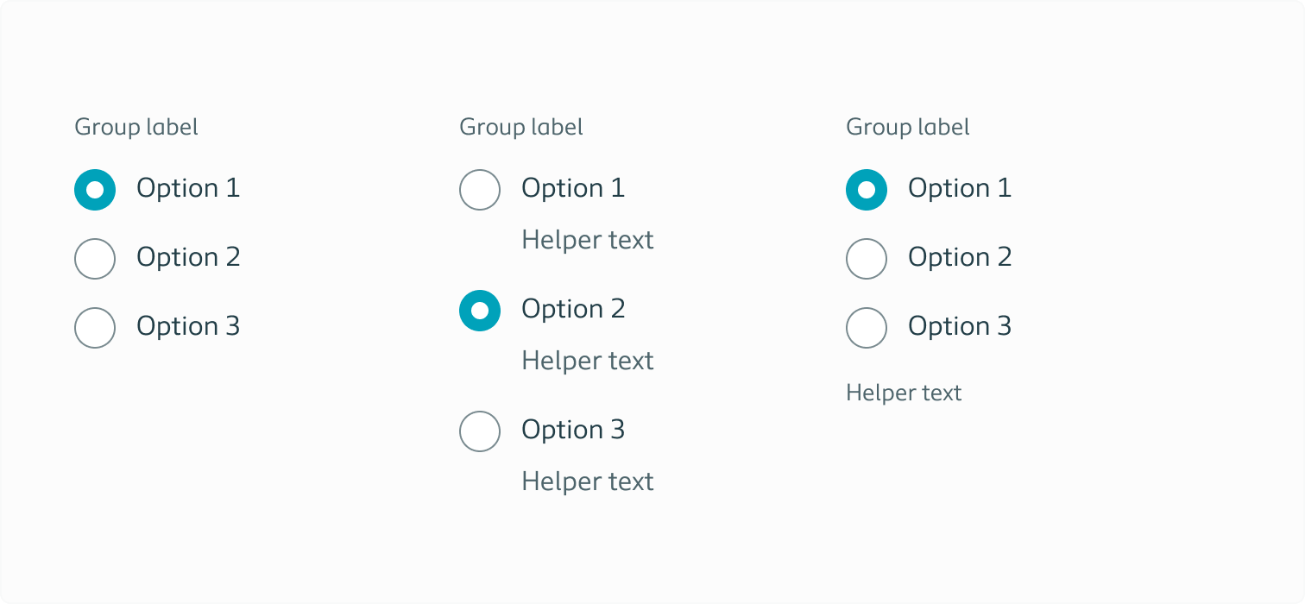Select Option 1 in the right radio group
The image size is (1305, 604).
click(867, 190)
